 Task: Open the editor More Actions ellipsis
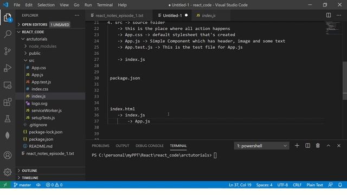(339, 15)
